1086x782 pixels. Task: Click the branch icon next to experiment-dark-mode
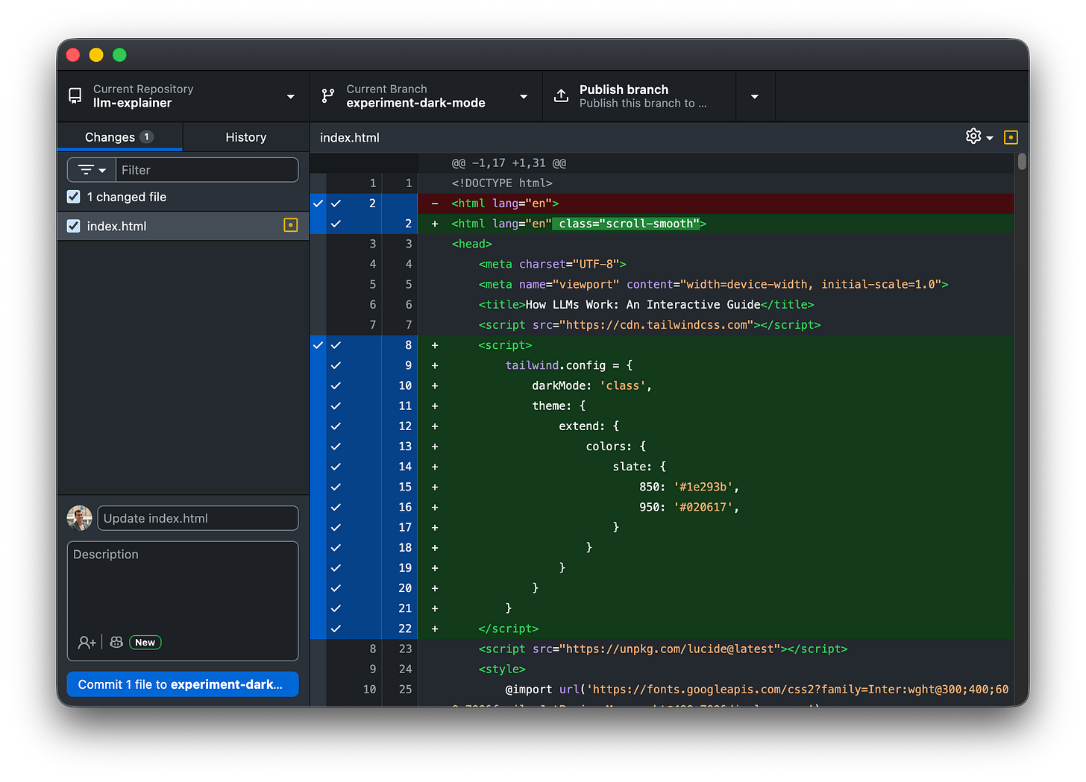click(x=327, y=95)
